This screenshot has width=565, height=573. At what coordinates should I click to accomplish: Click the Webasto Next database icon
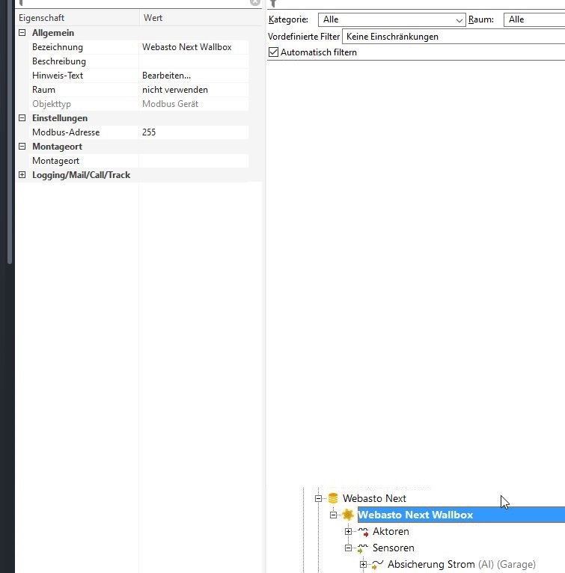point(333,498)
